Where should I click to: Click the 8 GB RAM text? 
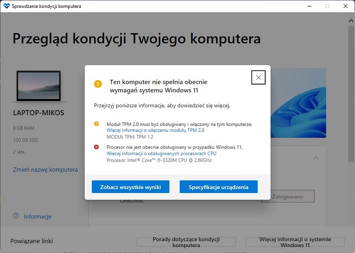[24, 128]
